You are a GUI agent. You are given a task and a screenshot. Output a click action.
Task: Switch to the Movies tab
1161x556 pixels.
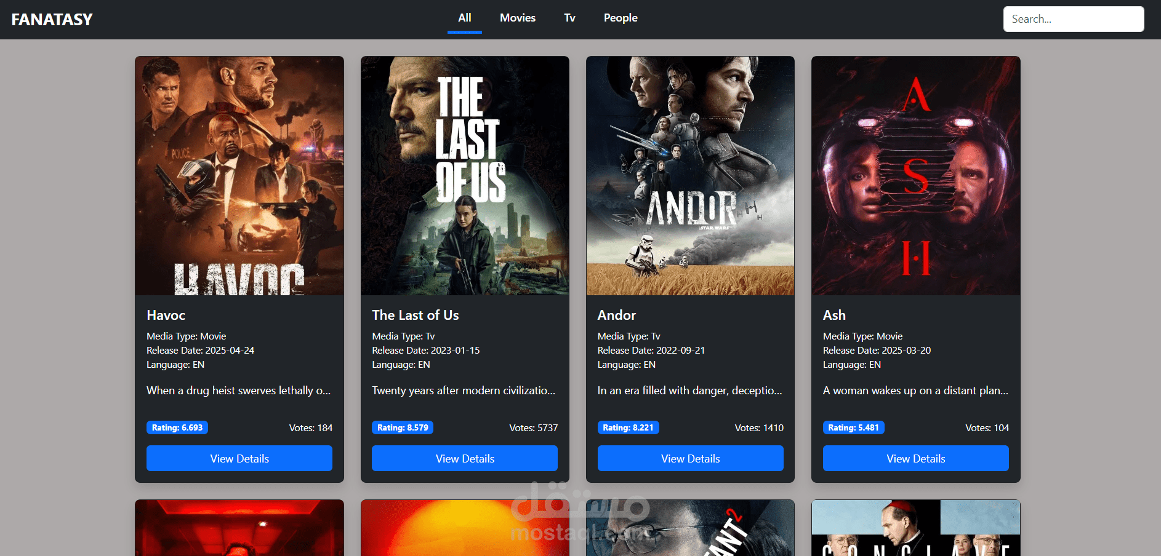[x=518, y=18]
